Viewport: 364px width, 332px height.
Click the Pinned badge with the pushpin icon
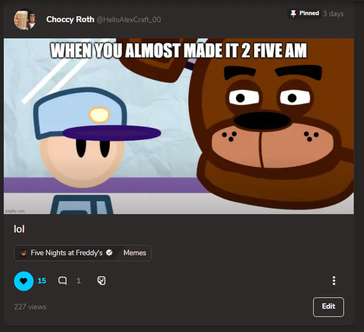(x=305, y=14)
